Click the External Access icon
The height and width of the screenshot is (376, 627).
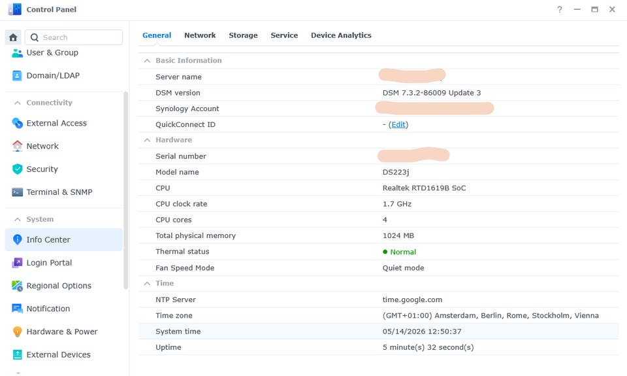pos(17,123)
